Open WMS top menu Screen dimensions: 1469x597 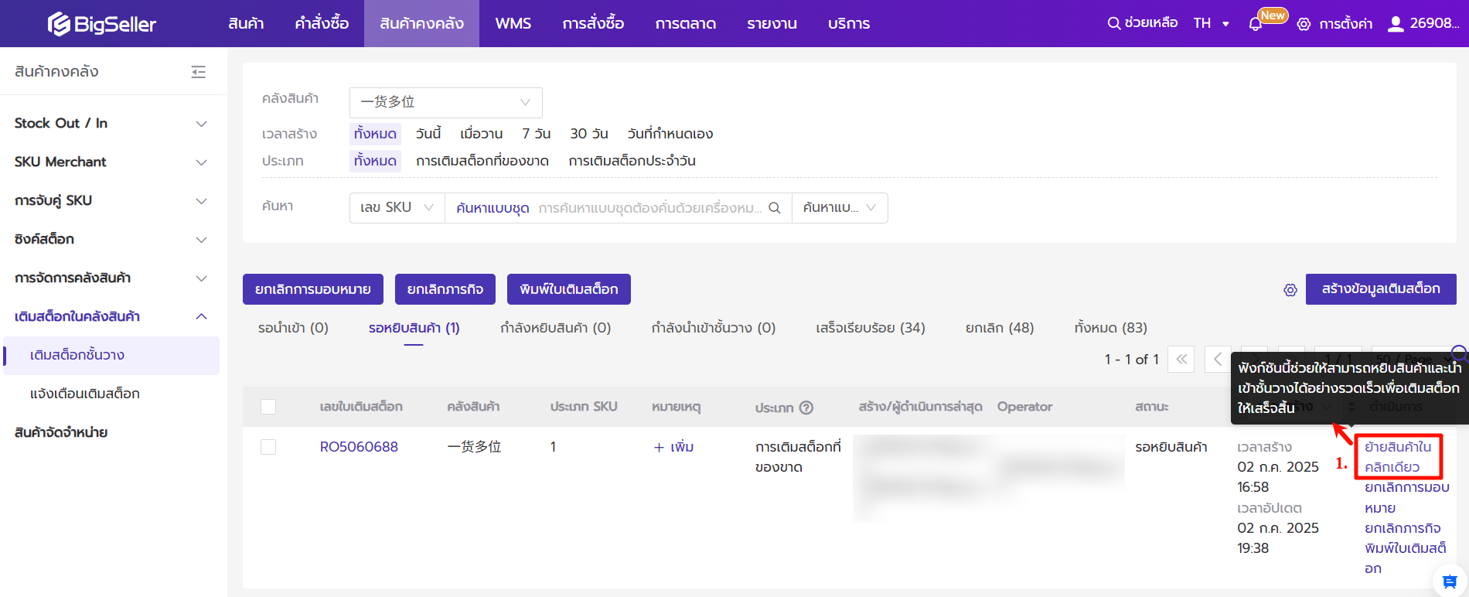[x=513, y=24]
